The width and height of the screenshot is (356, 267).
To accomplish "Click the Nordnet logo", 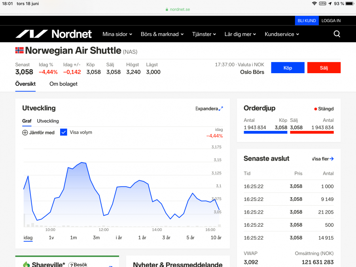I will [53, 34].
